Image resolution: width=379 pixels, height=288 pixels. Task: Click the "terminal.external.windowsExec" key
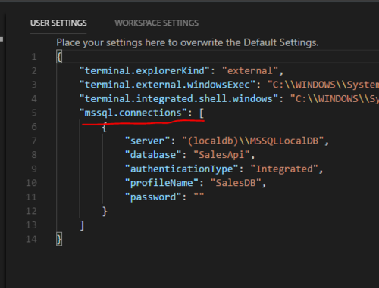coord(168,85)
